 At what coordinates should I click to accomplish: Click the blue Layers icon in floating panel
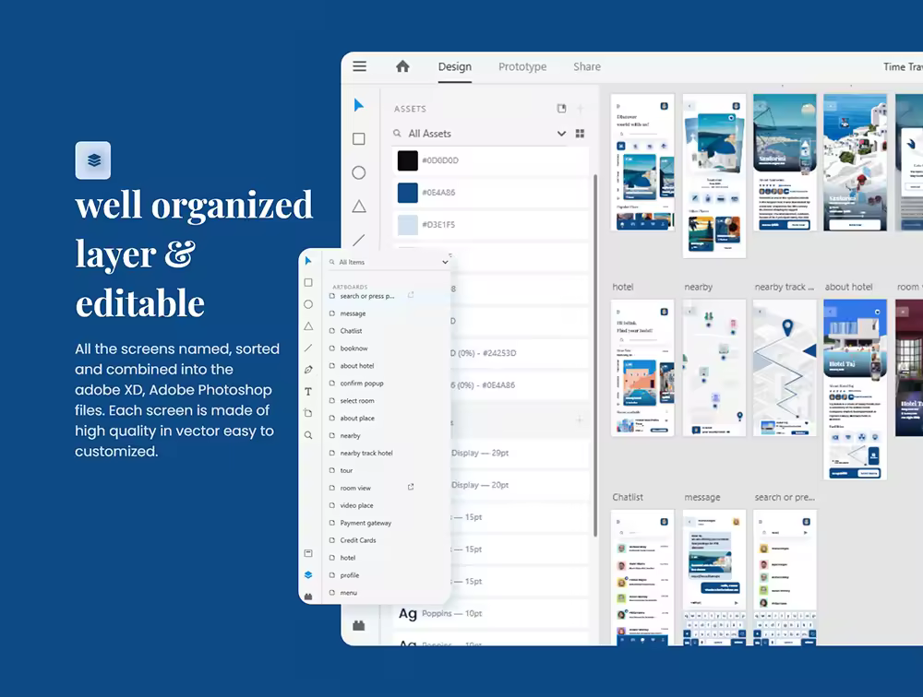(308, 575)
